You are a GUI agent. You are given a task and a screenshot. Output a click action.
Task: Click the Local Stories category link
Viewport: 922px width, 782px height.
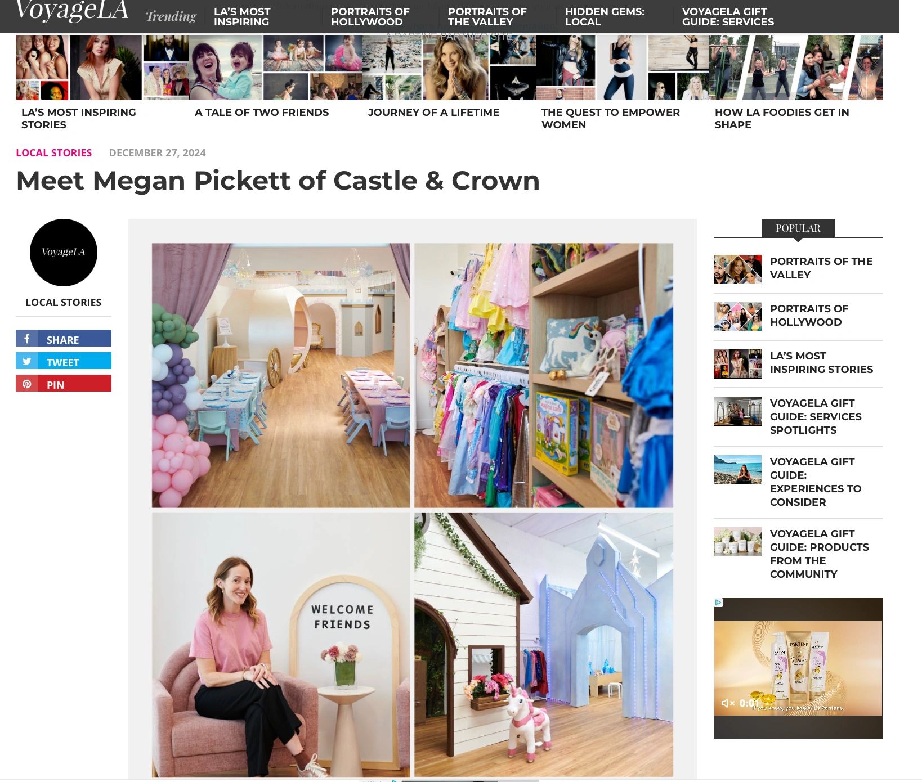(53, 153)
